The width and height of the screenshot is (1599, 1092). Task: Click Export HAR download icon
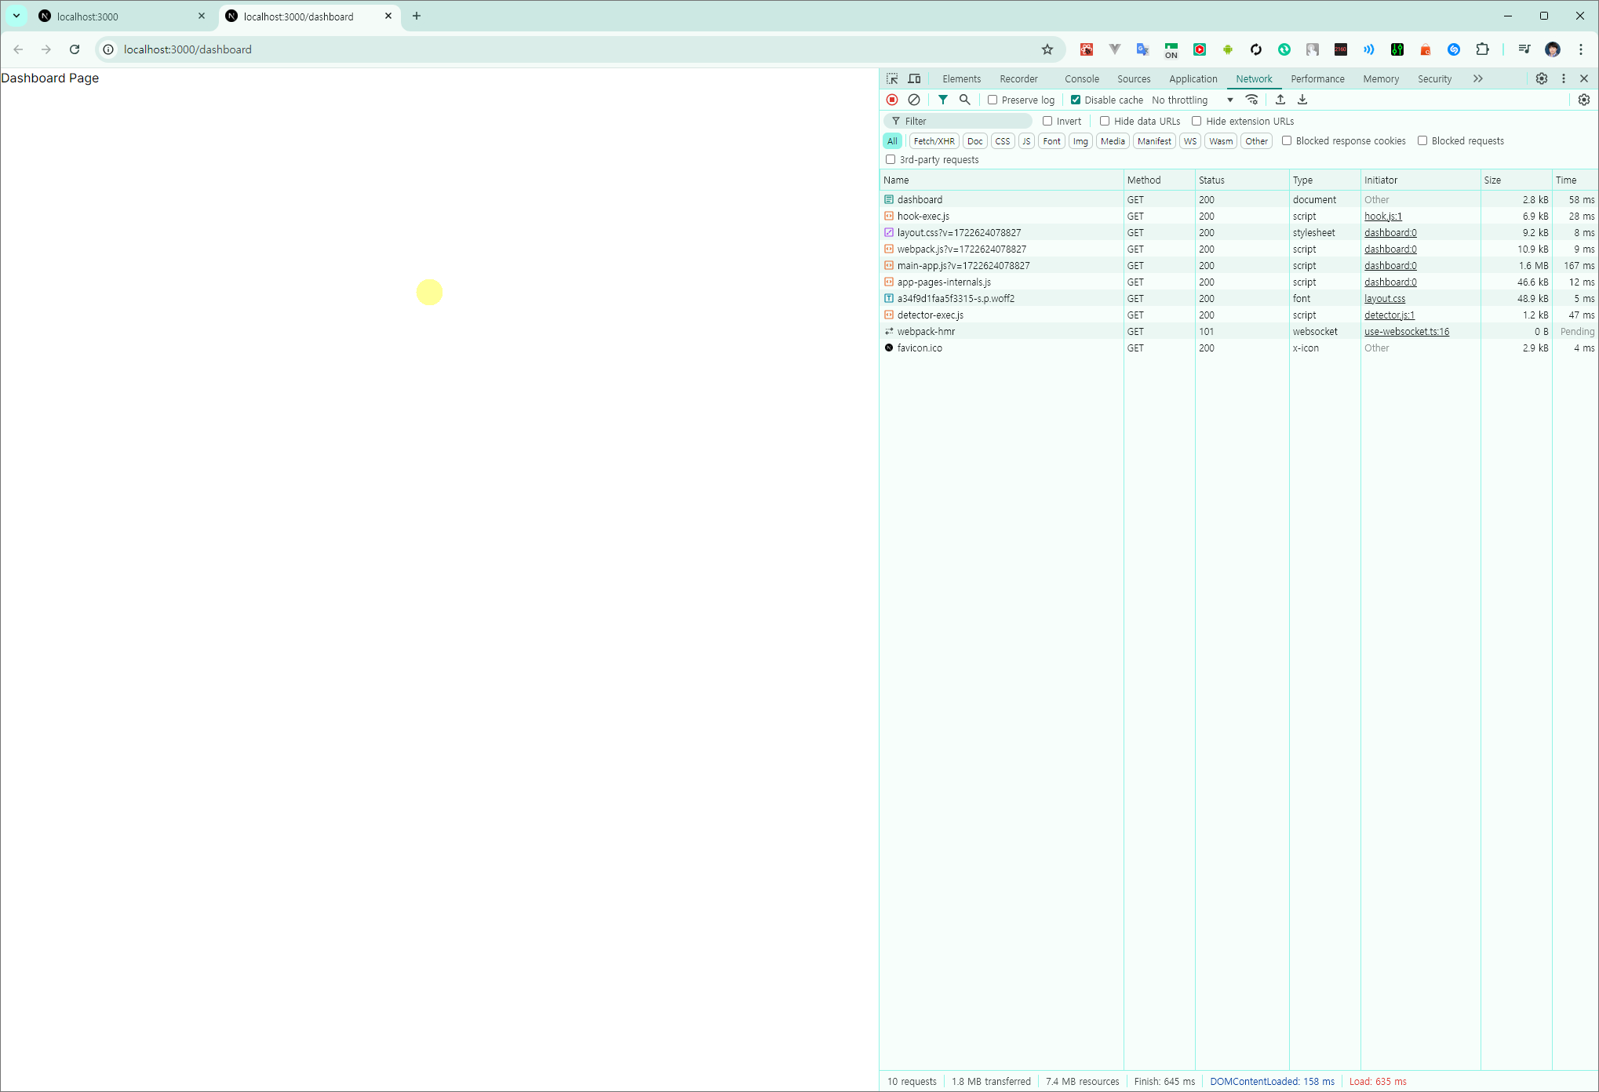pyautogui.click(x=1302, y=100)
